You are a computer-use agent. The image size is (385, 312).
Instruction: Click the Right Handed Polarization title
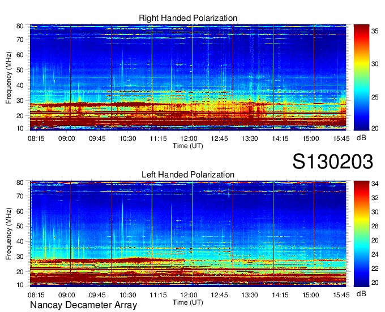point(188,18)
